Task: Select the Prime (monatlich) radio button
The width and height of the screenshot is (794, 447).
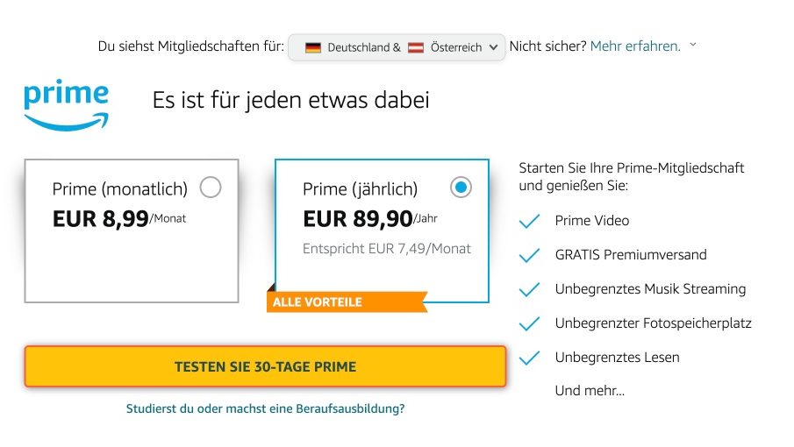Action: pos(211,187)
